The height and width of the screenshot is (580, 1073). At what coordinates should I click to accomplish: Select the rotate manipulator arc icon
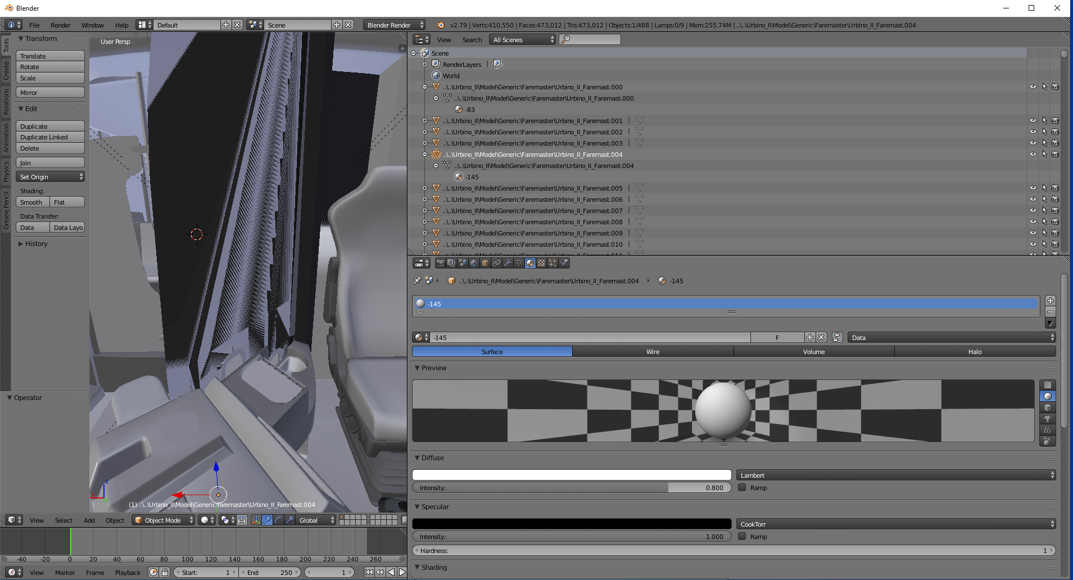tap(278, 520)
